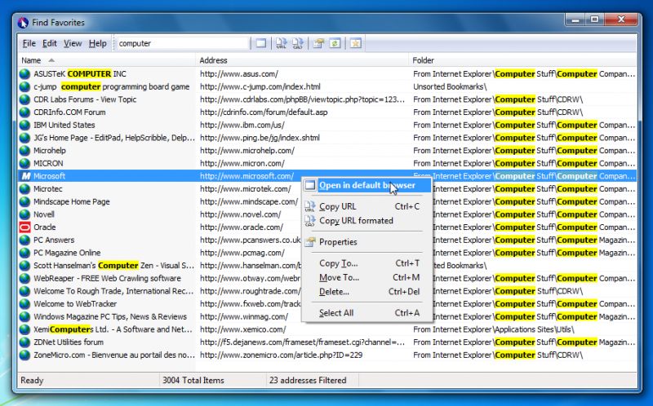The width and height of the screenshot is (653, 406).
Task: Choose Copy URL formated in context menu
Action: point(366,220)
